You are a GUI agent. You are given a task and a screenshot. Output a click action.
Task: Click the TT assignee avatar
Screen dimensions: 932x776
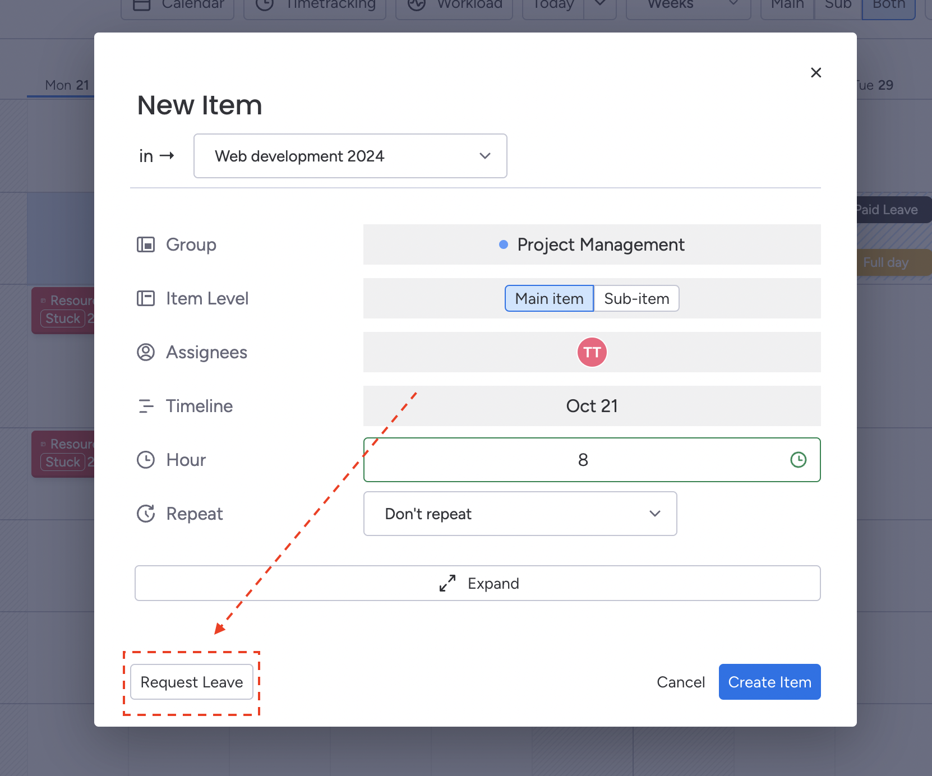pyautogui.click(x=592, y=352)
